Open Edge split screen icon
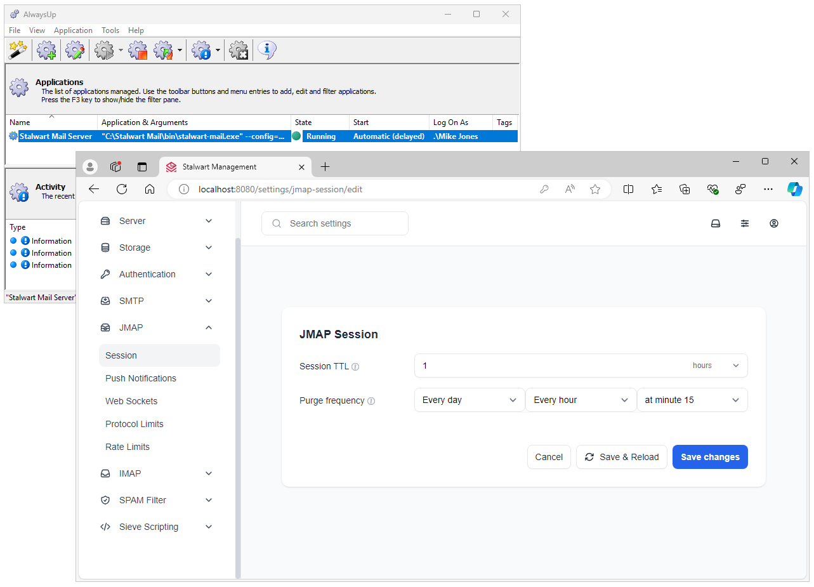The width and height of the screenshot is (814, 587). click(x=629, y=189)
